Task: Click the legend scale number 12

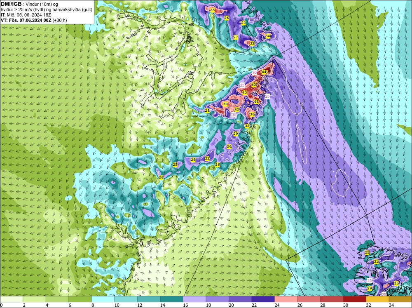Action: coord(140,305)
